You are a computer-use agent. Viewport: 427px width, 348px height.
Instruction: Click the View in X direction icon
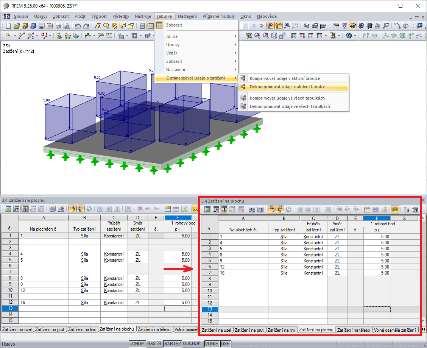294,36
